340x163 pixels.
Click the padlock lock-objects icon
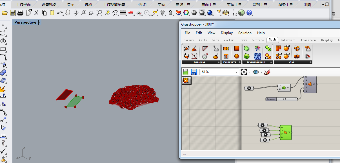[x=170, y=13]
